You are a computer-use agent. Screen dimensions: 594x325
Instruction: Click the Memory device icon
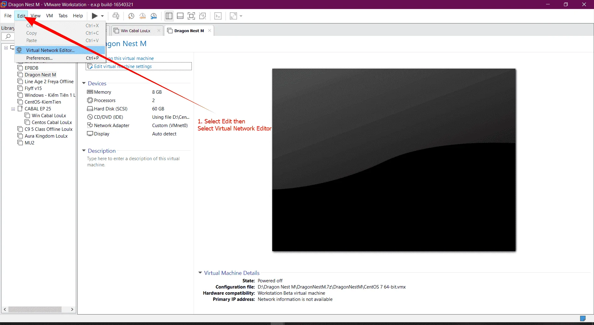click(90, 92)
